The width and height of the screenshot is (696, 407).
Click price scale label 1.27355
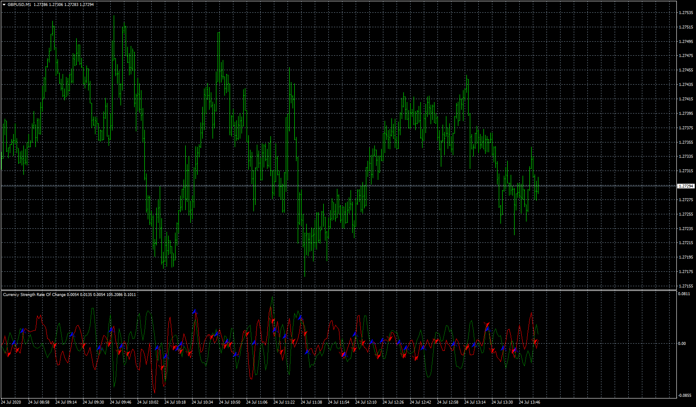click(x=685, y=142)
